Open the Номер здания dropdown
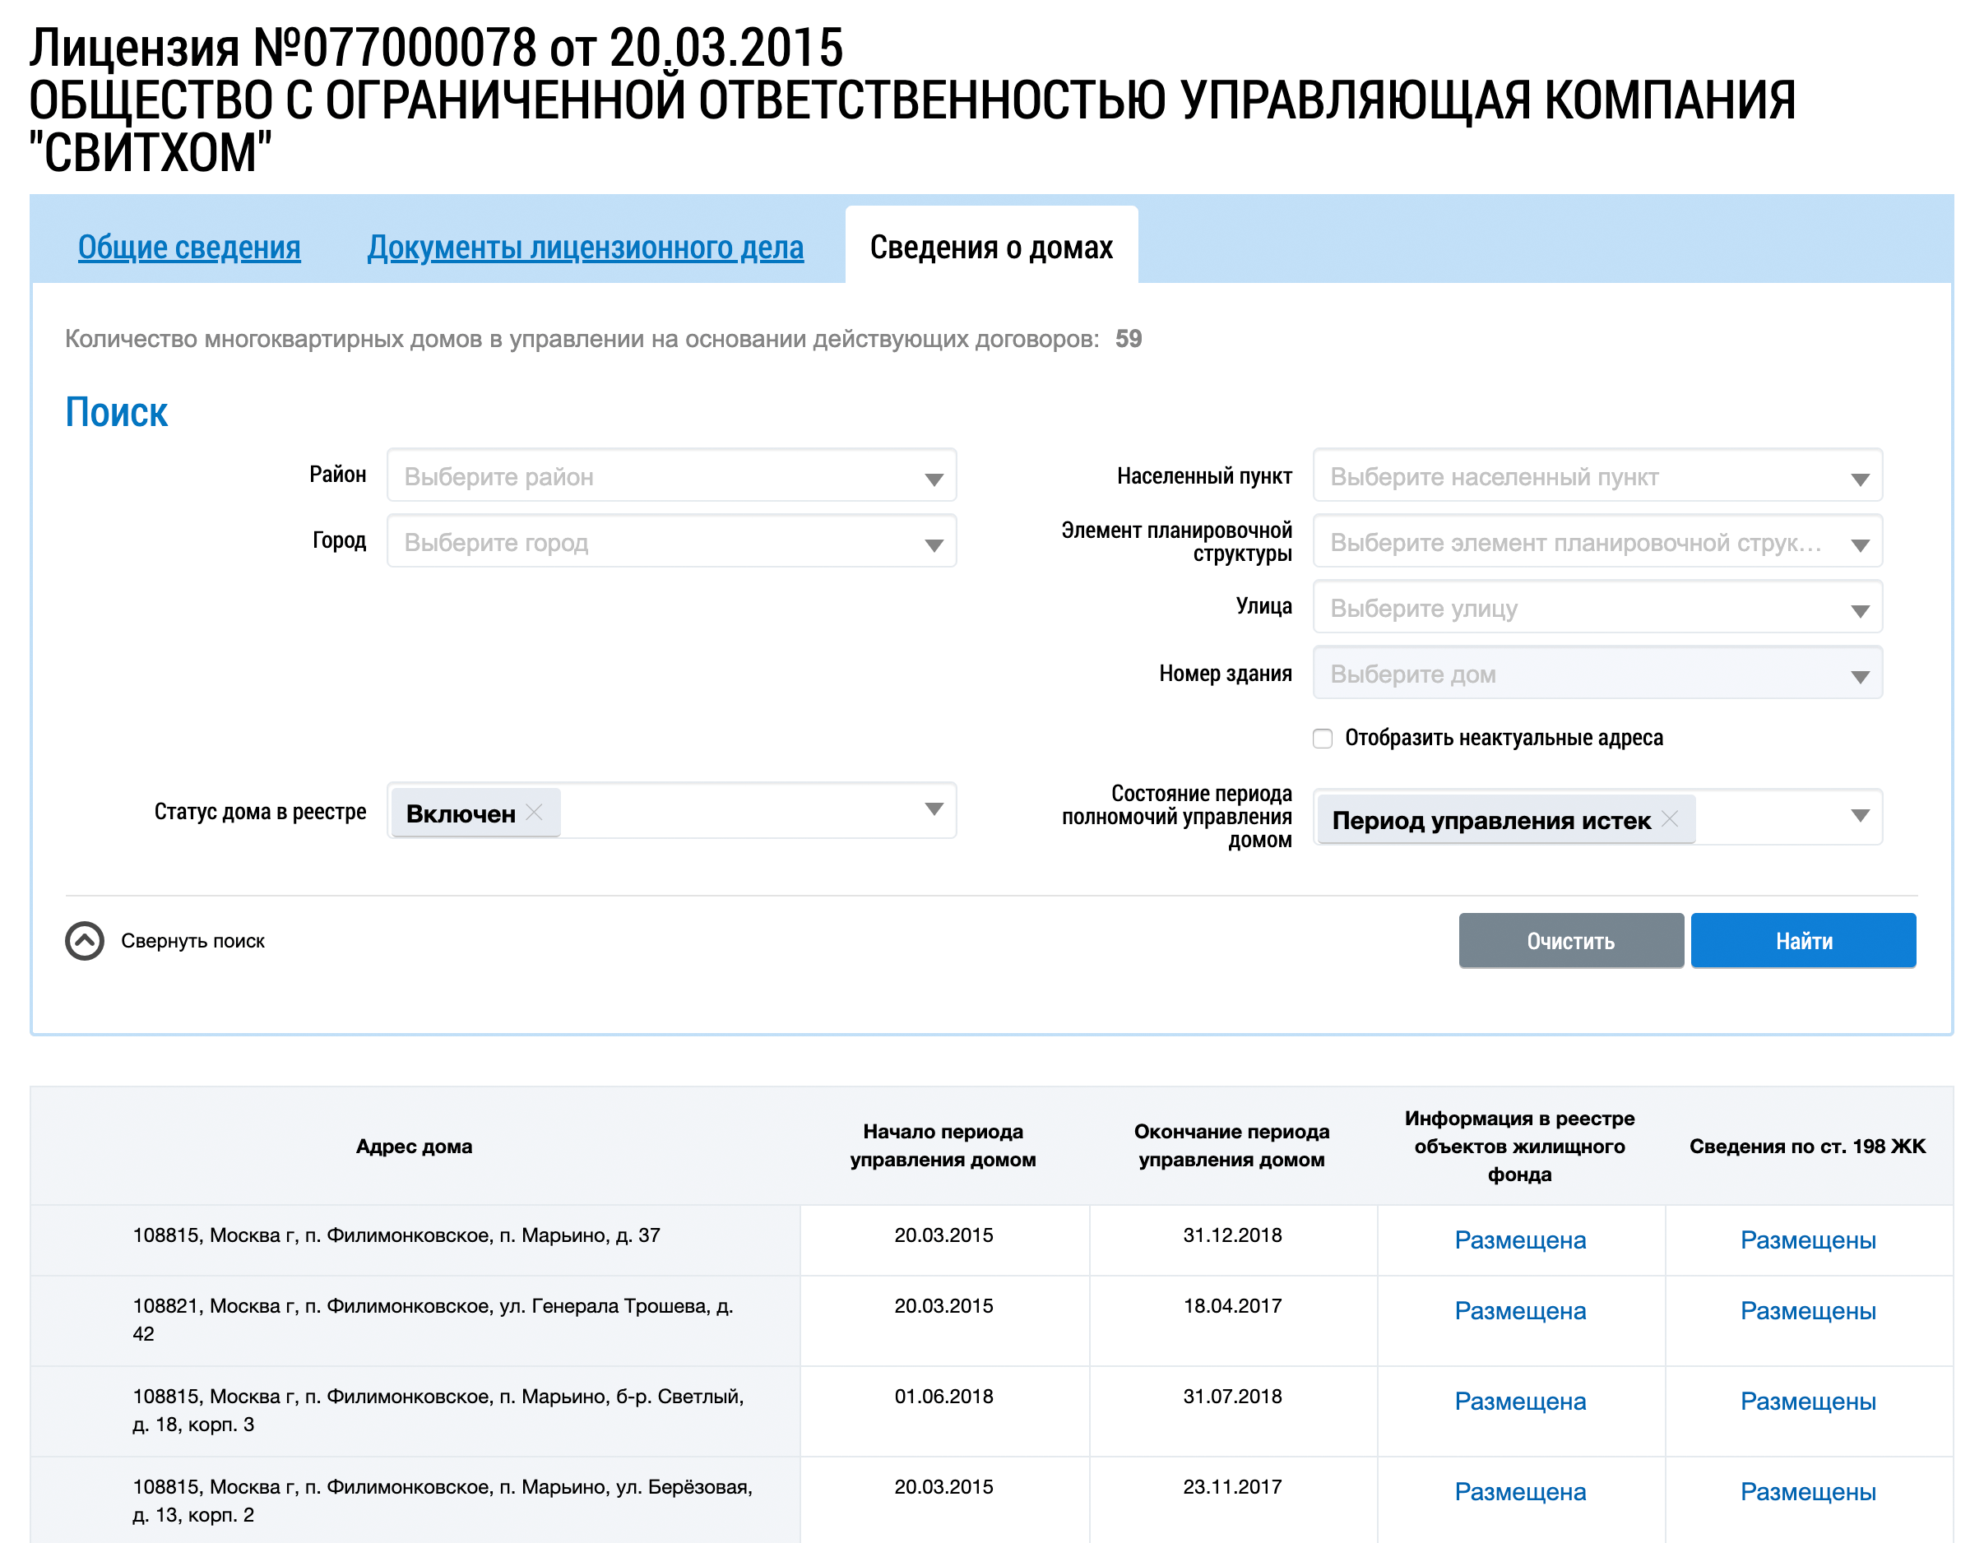1984x1543 pixels. point(1597,673)
